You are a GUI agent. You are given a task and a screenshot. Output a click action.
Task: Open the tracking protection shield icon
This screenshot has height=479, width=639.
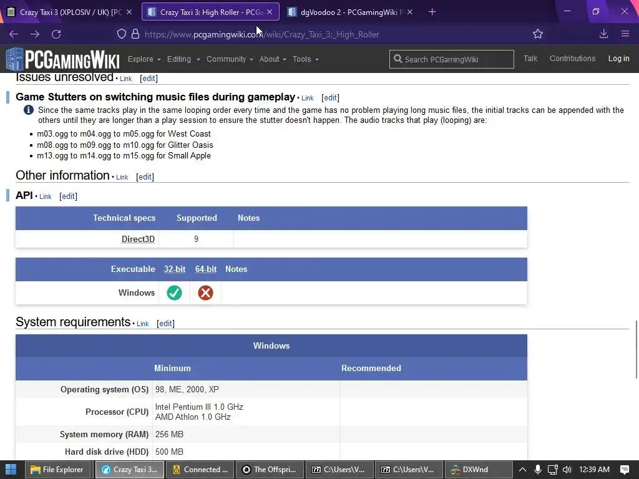(x=122, y=34)
